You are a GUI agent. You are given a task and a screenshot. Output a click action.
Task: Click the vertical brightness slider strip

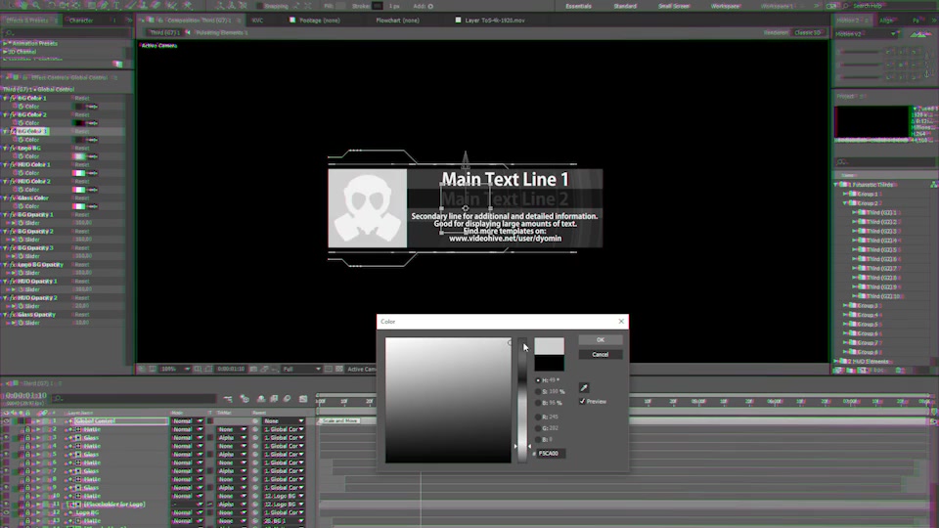(522, 400)
